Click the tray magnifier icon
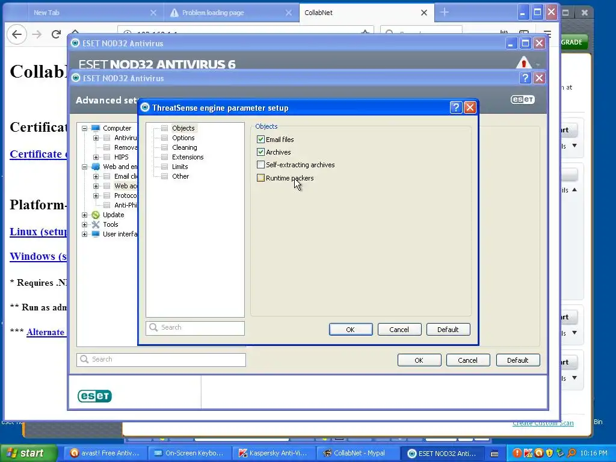 click(x=571, y=453)
